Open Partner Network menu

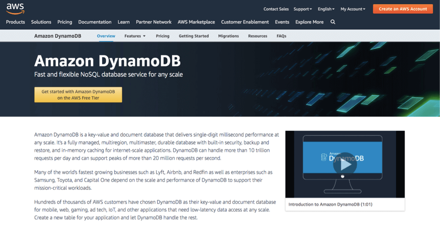coord(154,22)
